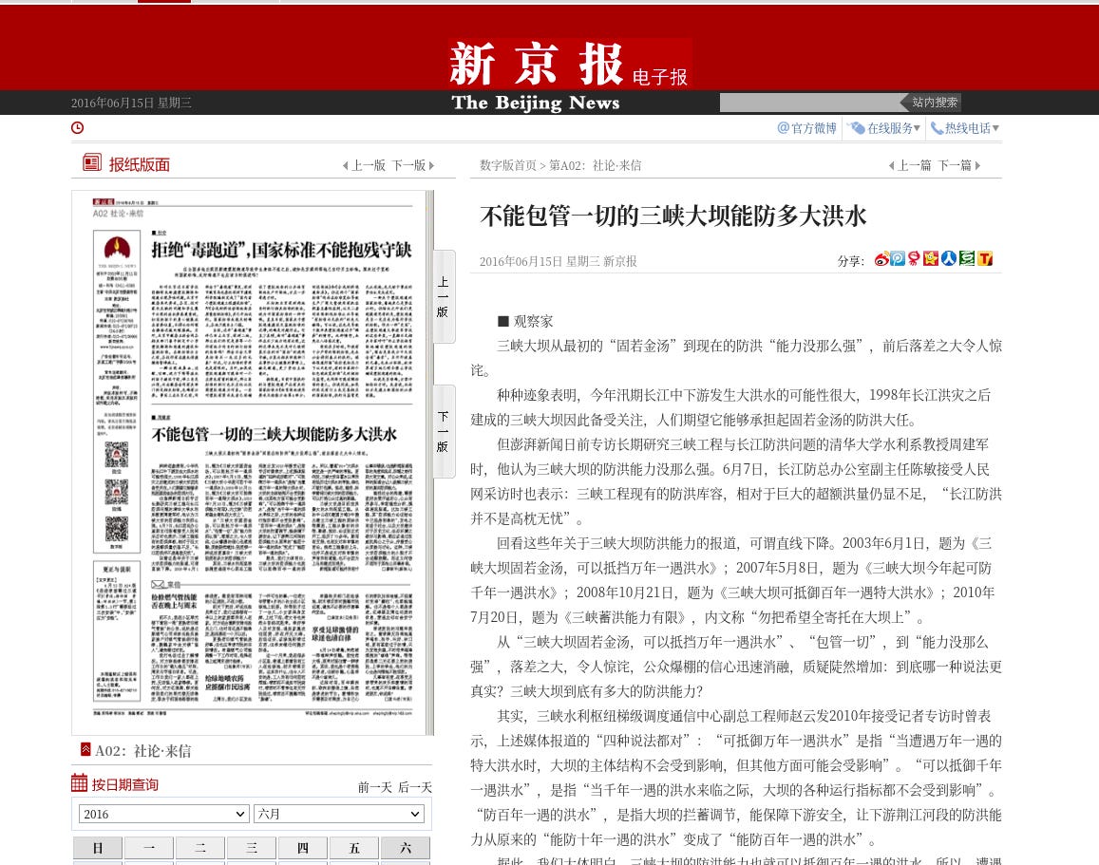This screenshot has height=865, width=1099.
Task: Click the red clock icon
Action: click(x=77, y=127)
